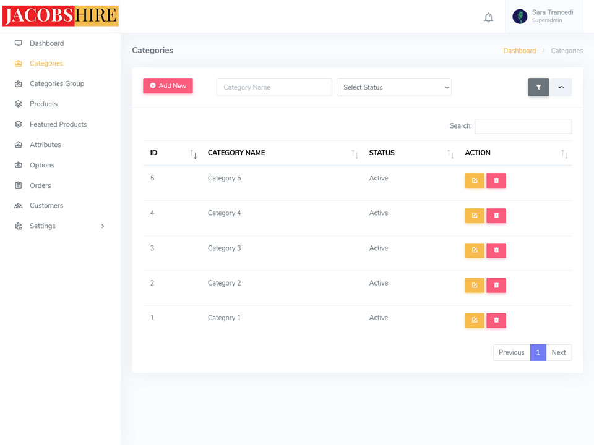Viewport: 594px width, 445px height.
Task: Delete Category 3 using the trash icon
Action: pos(496,250)
